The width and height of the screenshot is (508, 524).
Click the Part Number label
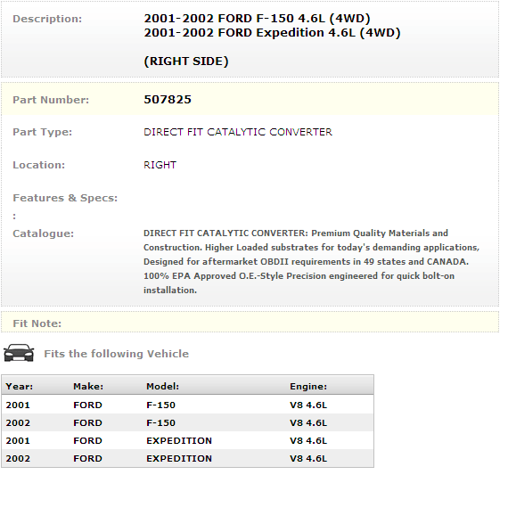pos(51,100)
